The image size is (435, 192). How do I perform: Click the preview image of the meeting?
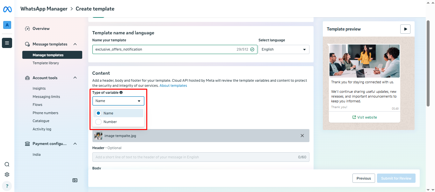coord(364,61)
